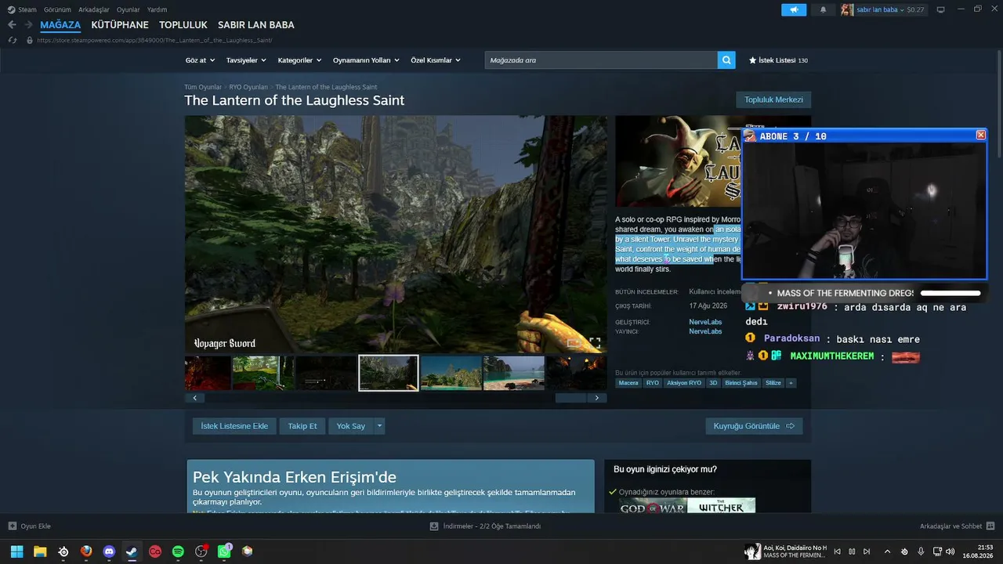Expand the Göz at dropdown

(200, 60)
